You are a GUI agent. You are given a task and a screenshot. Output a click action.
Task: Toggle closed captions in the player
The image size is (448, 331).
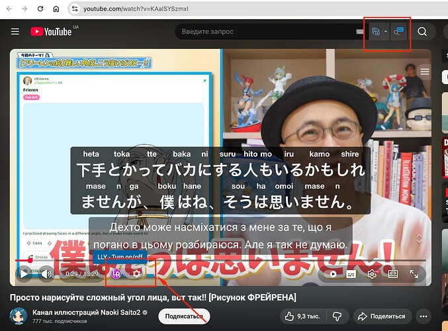point(351,273)
